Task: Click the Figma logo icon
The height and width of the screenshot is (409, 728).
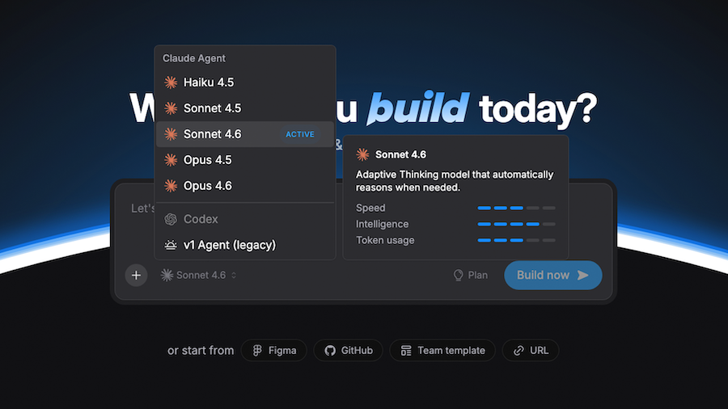Action: (x=257, y=351)
